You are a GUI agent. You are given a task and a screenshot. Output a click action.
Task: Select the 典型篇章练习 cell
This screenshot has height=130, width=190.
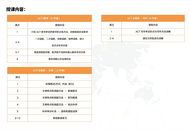60,118
